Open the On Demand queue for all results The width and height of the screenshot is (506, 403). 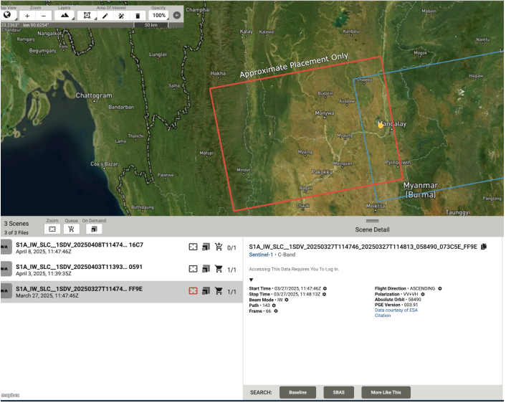[x=92, y=229]
